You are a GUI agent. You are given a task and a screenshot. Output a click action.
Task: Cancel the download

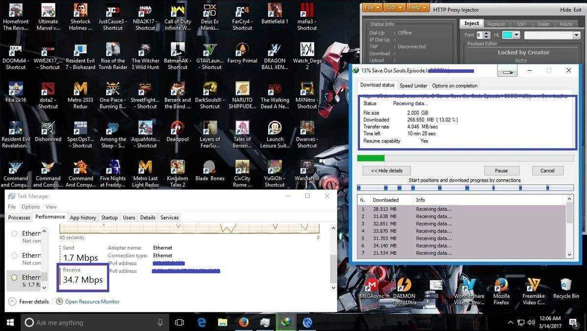[547, 170]
